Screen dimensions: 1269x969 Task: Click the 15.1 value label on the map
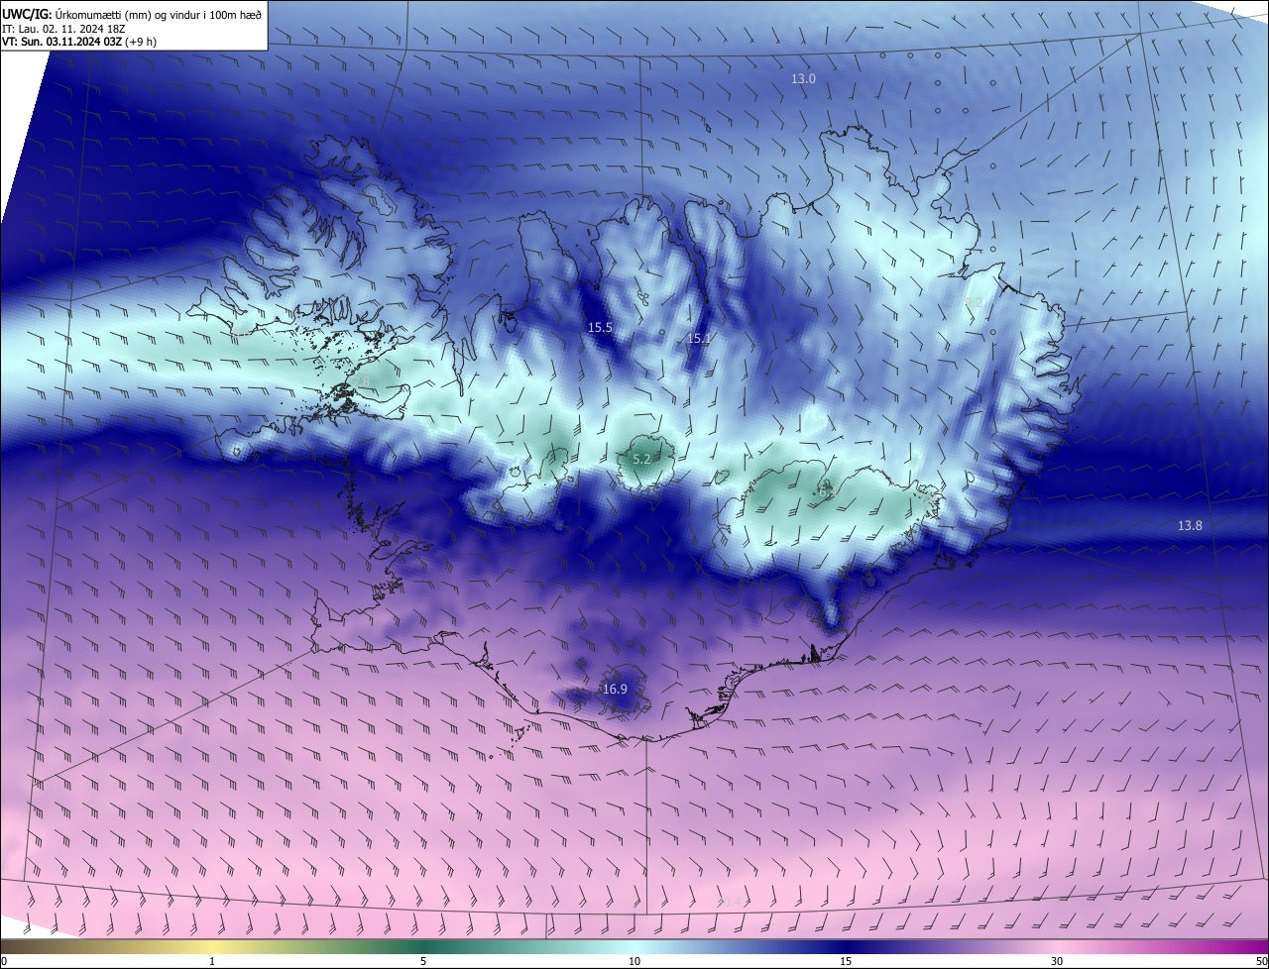click(699, 338)
